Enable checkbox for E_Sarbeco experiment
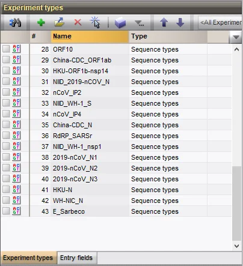This screenshot has height=266, width=243. tap(6, 211)
